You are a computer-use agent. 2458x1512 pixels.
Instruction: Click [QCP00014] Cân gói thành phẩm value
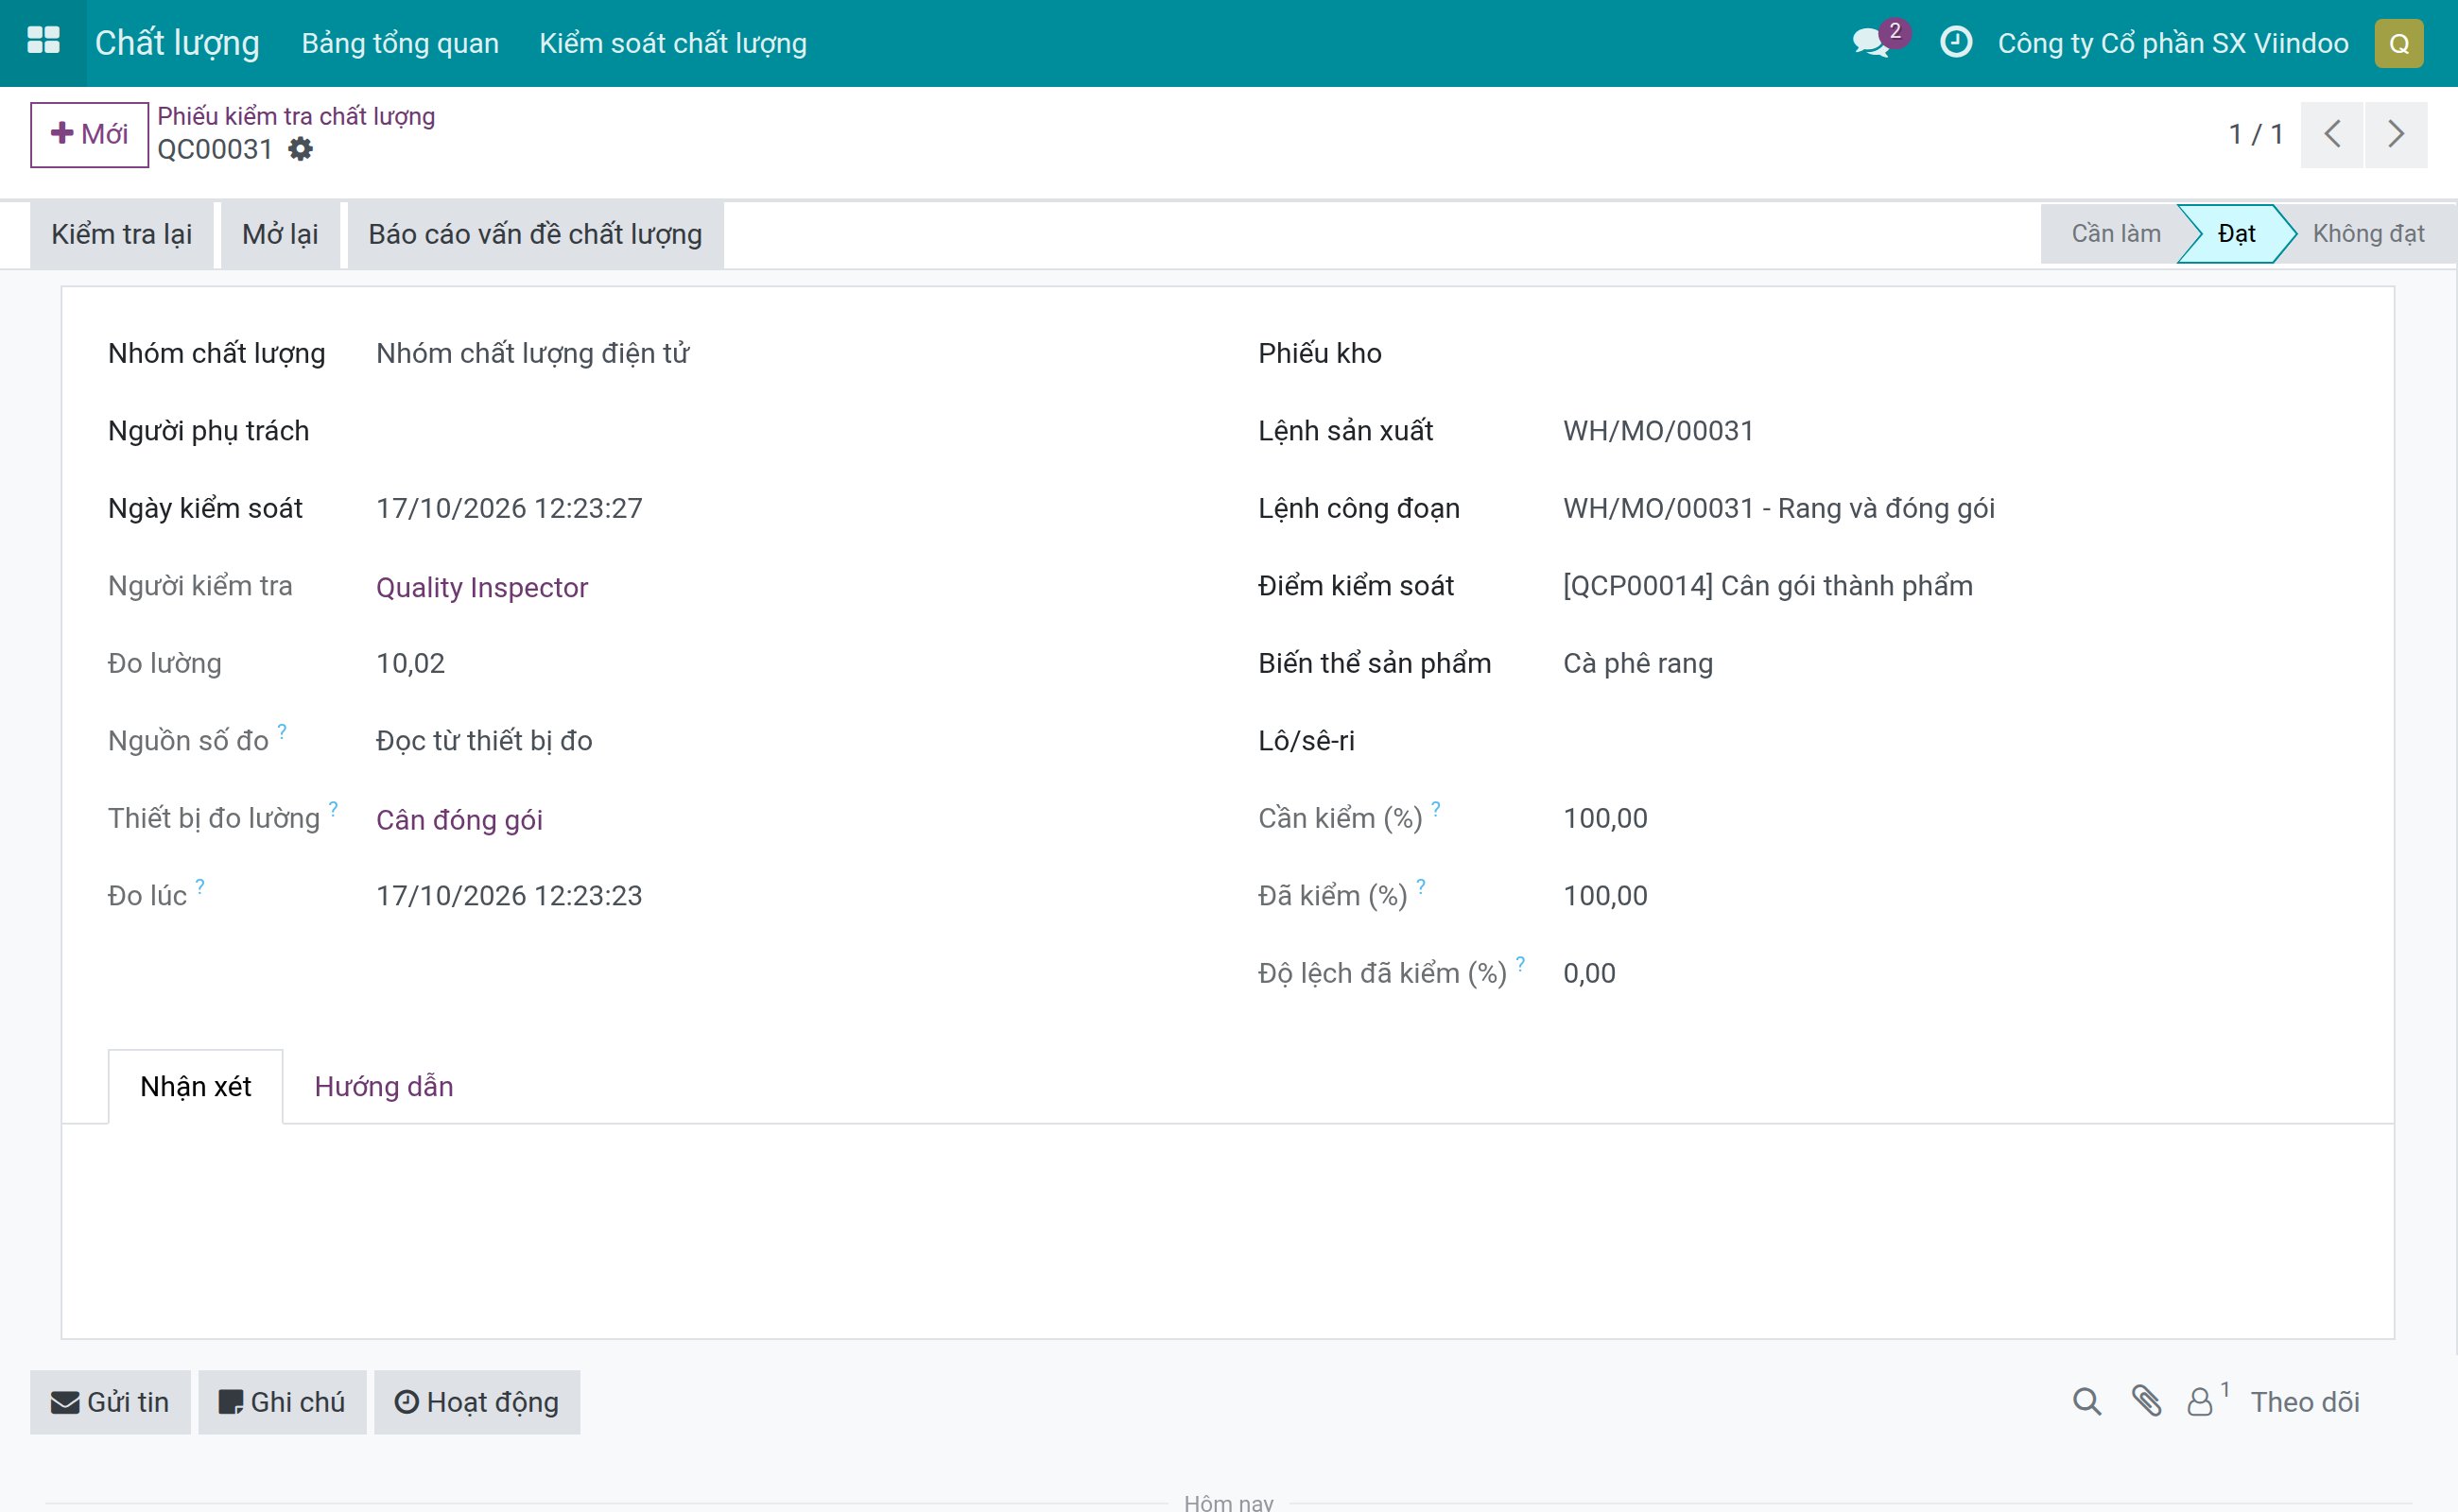[x=1767, y=586]
